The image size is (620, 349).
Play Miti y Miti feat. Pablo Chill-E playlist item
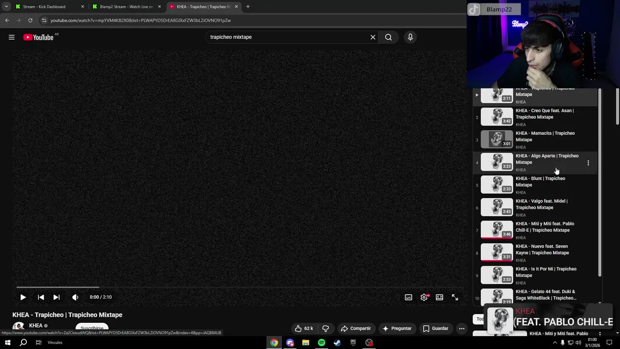point(535,230)
